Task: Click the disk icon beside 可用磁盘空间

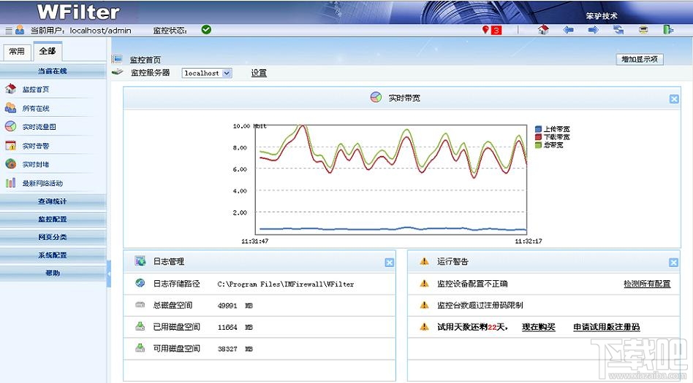Action: pos(140,348)
